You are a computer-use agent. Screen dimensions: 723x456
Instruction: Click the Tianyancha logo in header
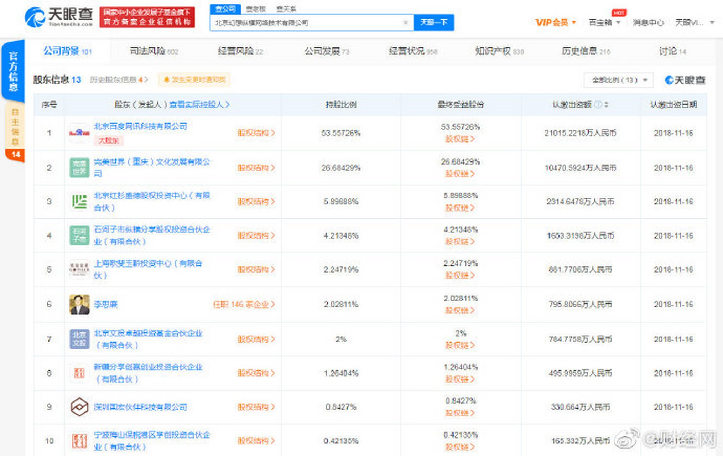pos(59,17)
